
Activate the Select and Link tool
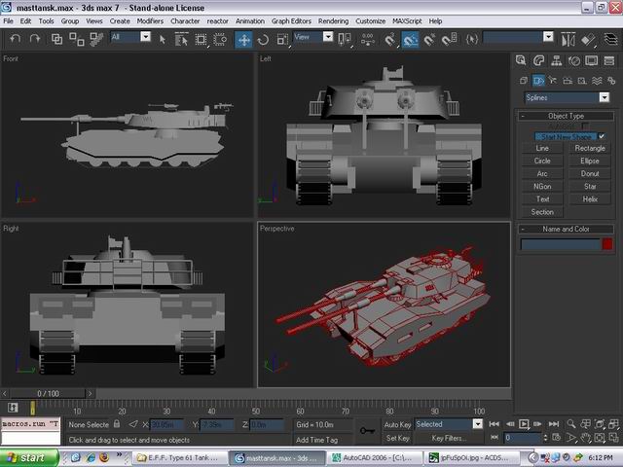tap(56, 39)
